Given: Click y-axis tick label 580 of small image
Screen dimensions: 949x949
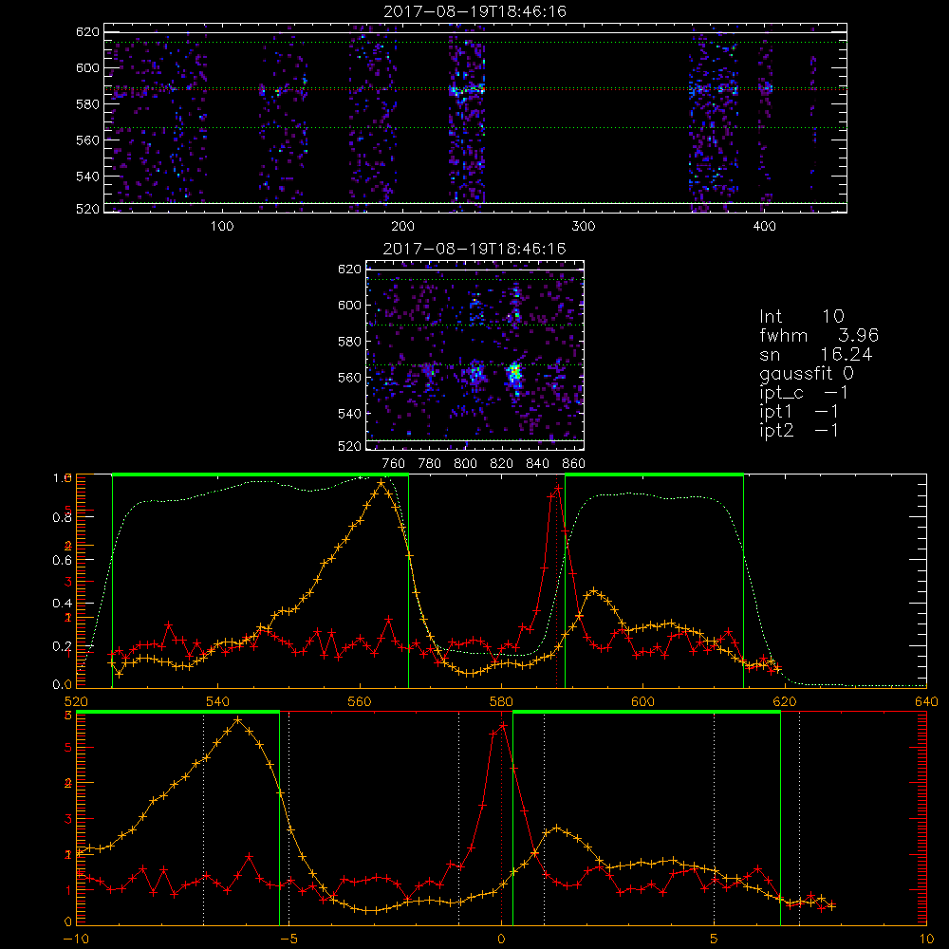Looking at the screenshot, I should coord(349,342).
